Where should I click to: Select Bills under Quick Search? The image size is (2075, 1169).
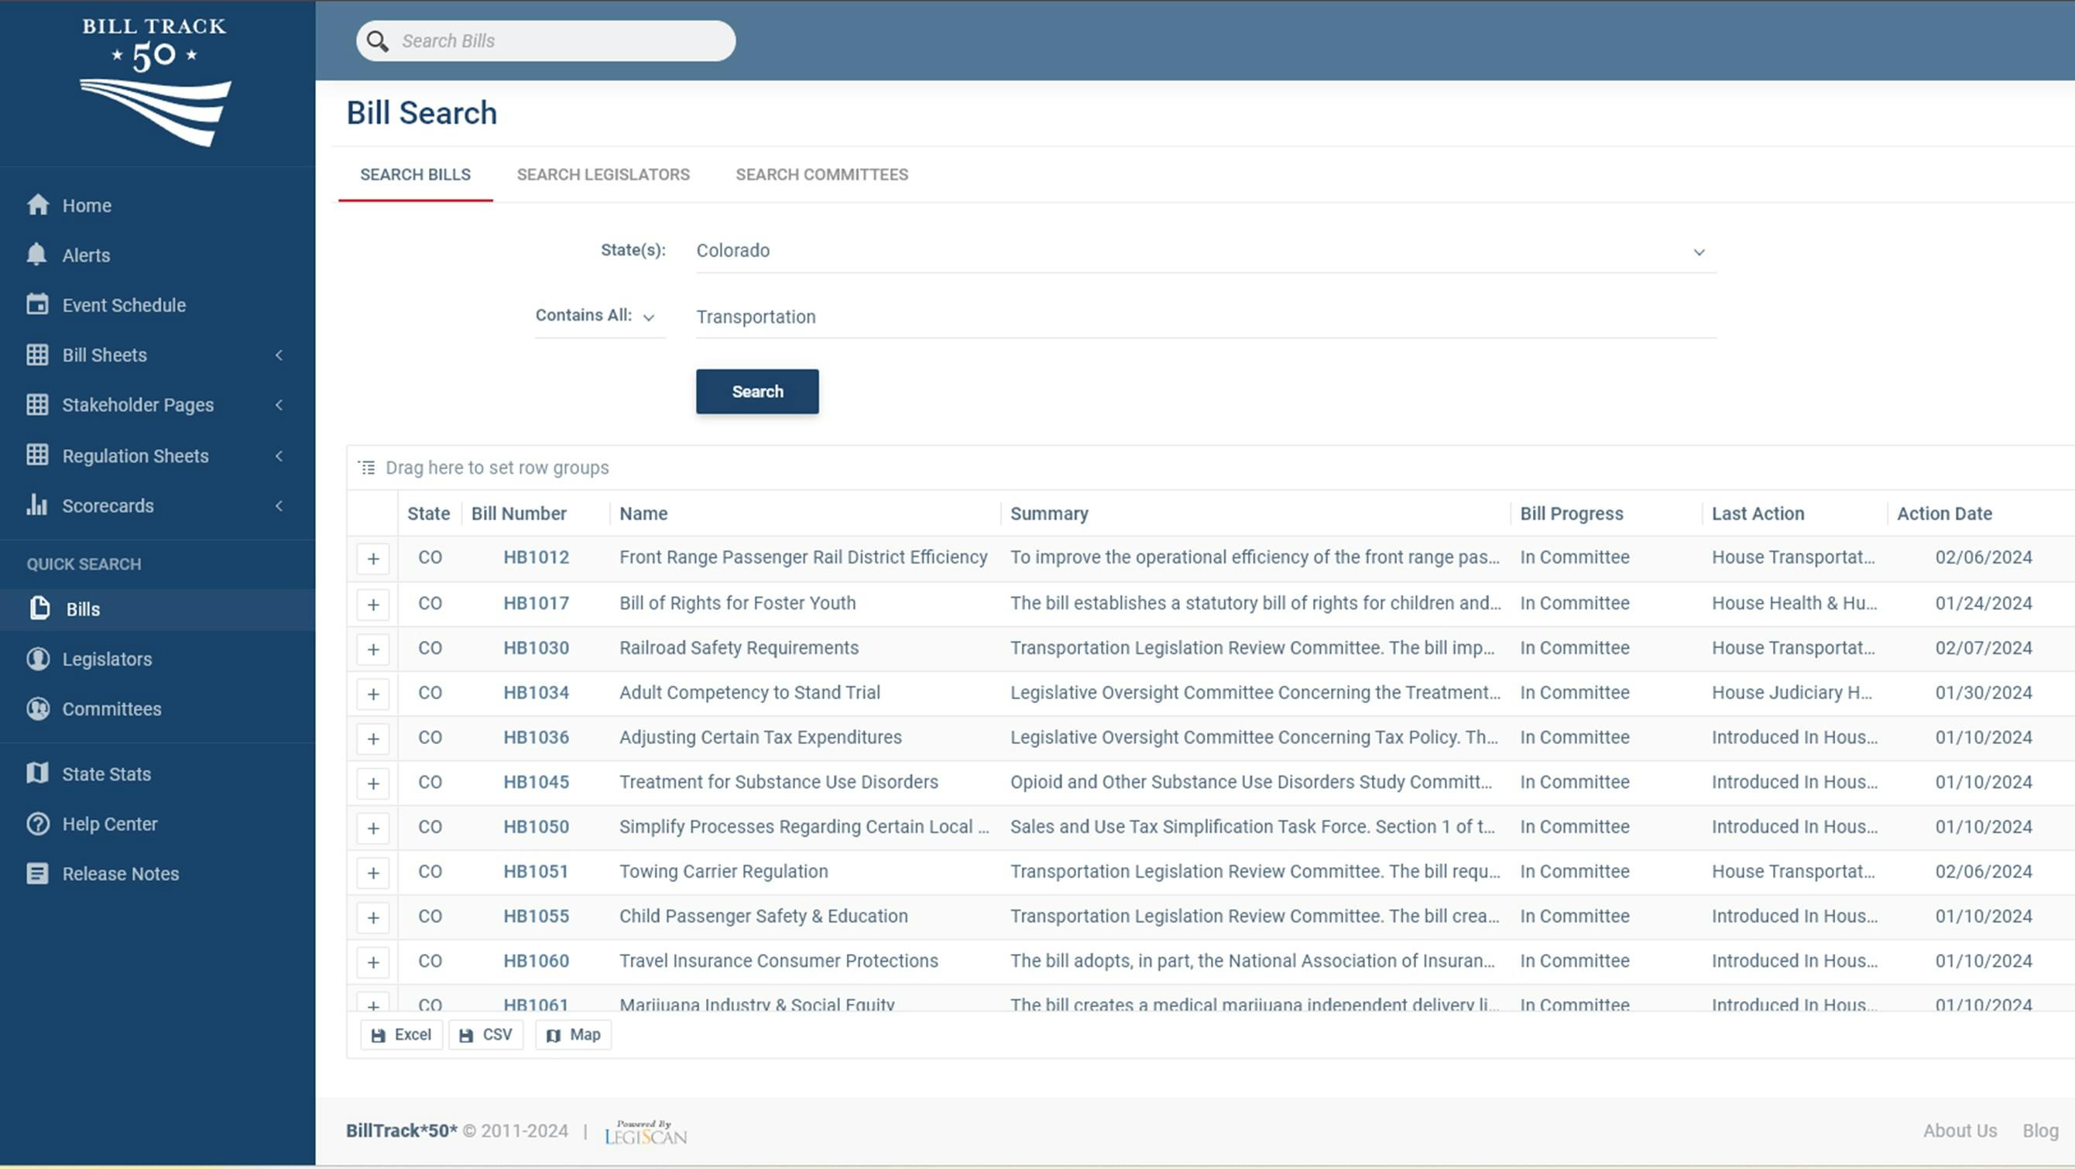click(82, 609)
